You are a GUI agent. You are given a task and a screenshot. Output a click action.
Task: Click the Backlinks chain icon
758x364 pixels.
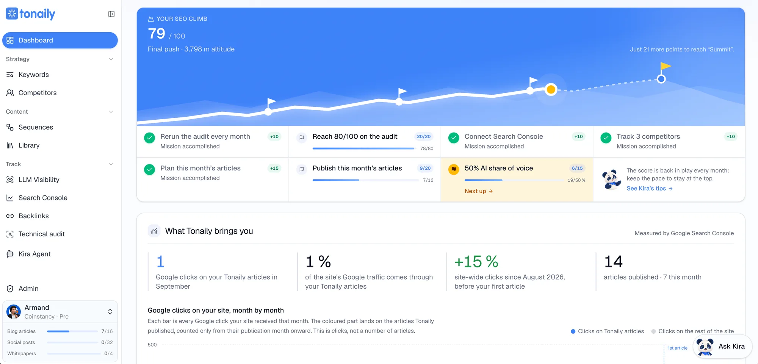coord(10,216)
